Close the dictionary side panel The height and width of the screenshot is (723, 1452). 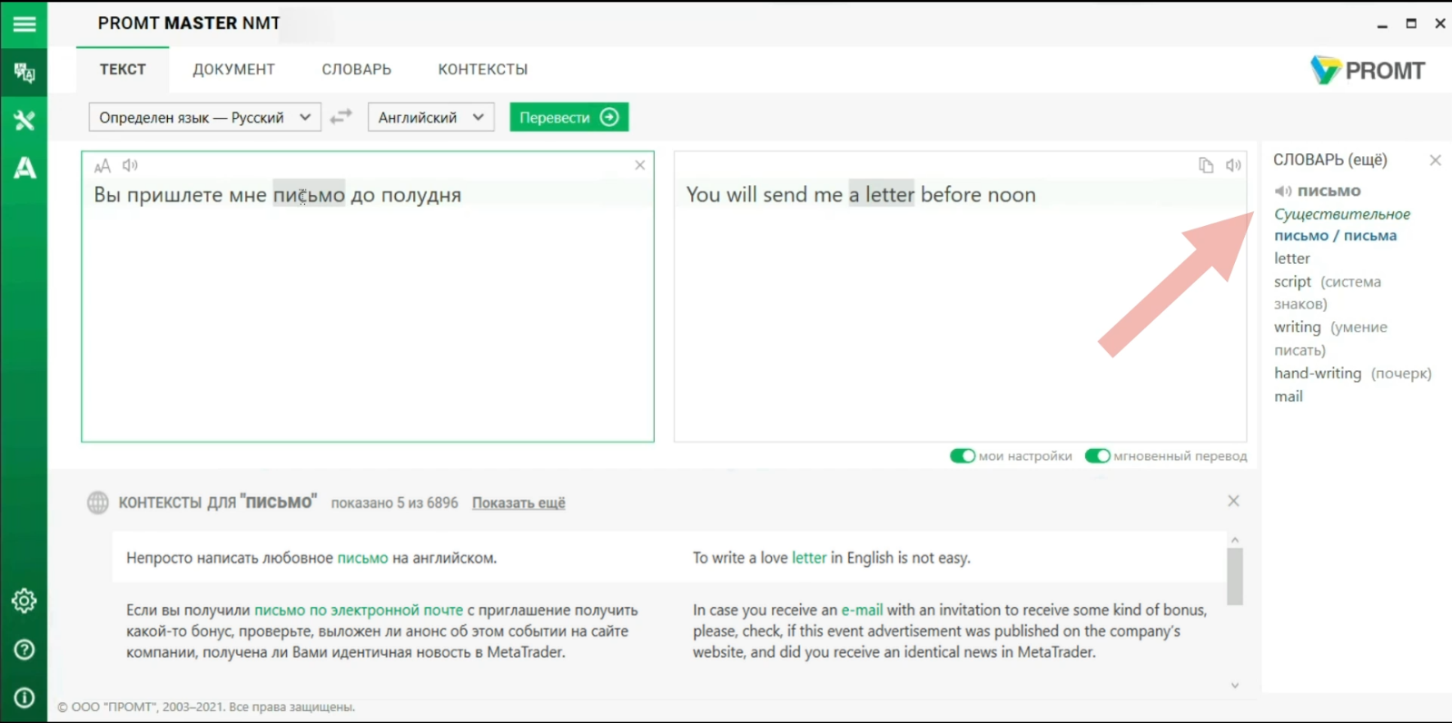[x=1436, y=161]
